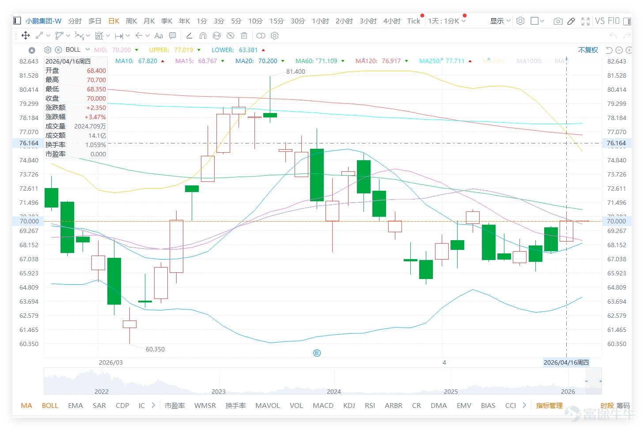The width and height of the screenshot is (644, 430).
Task: Toggle MA60 line visibility
Action: [x=316, y=61]
